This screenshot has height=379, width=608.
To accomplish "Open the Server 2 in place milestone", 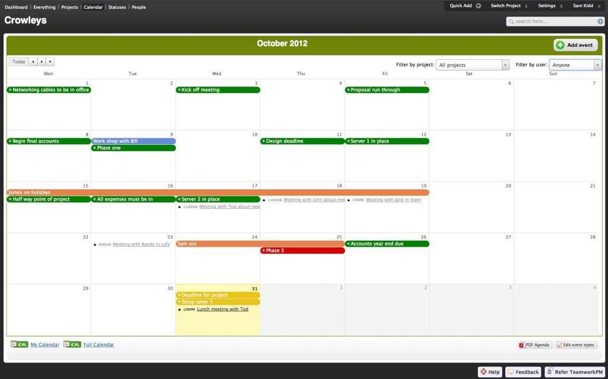I will click(x=218, y=199).
